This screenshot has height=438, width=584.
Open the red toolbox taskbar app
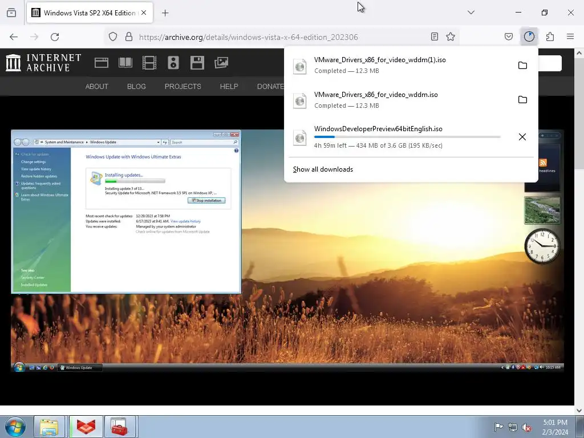tap(119, 427)
